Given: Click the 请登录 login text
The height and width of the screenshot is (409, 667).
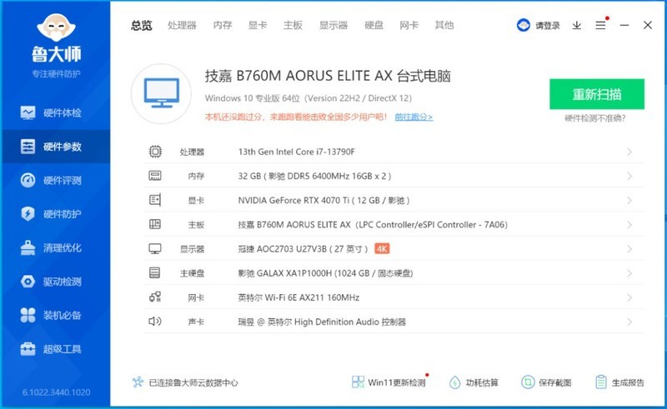Looking at the screenshot, I should tap(548, 26).
